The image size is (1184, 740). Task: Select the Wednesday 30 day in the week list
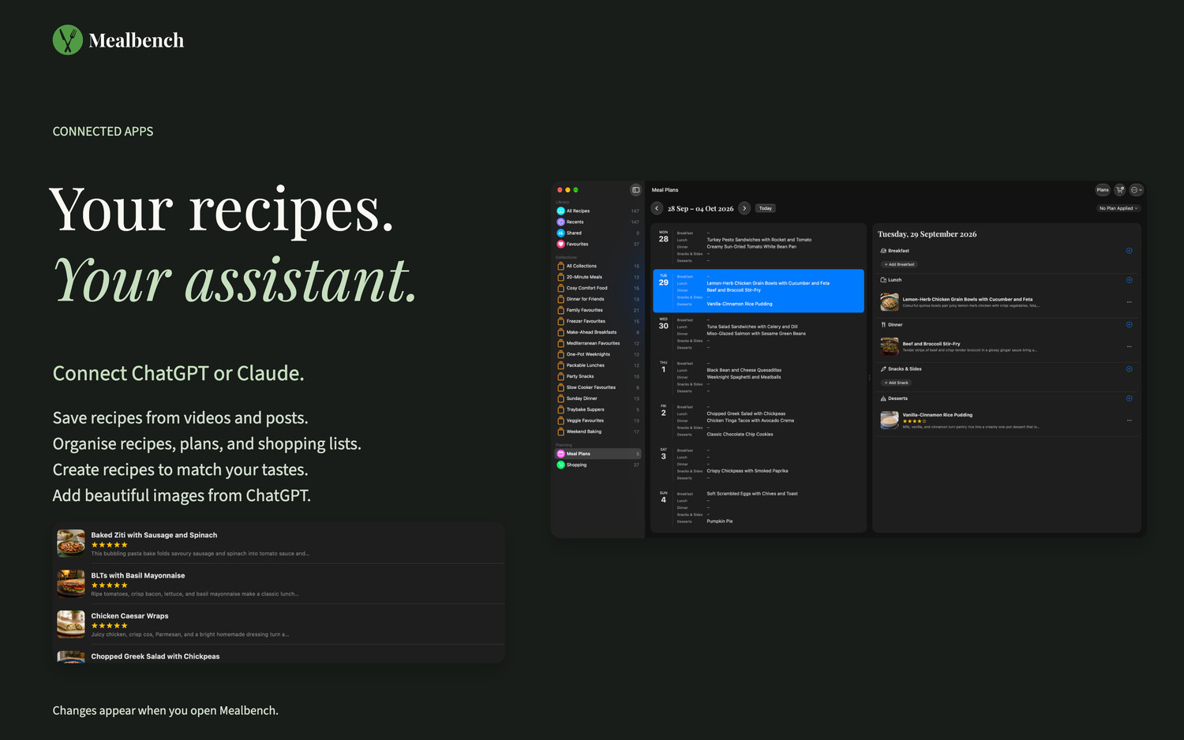[x=759, y=334]
